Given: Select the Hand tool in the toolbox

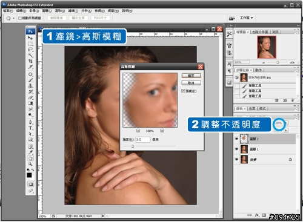Looking at the screenshot, I should pos(30,158).
